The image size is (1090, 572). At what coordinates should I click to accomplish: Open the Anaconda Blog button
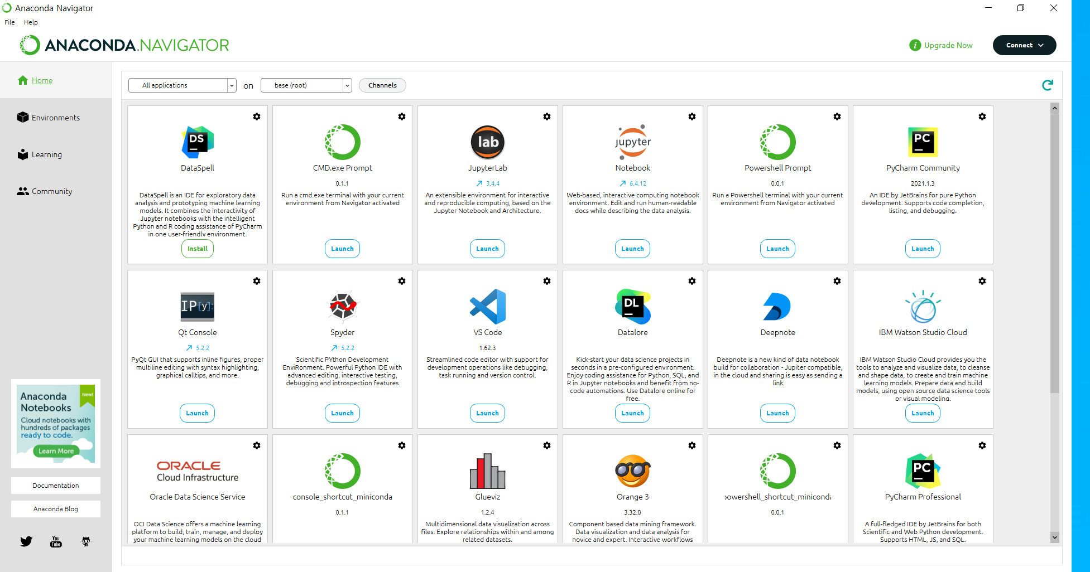point(56,509)
